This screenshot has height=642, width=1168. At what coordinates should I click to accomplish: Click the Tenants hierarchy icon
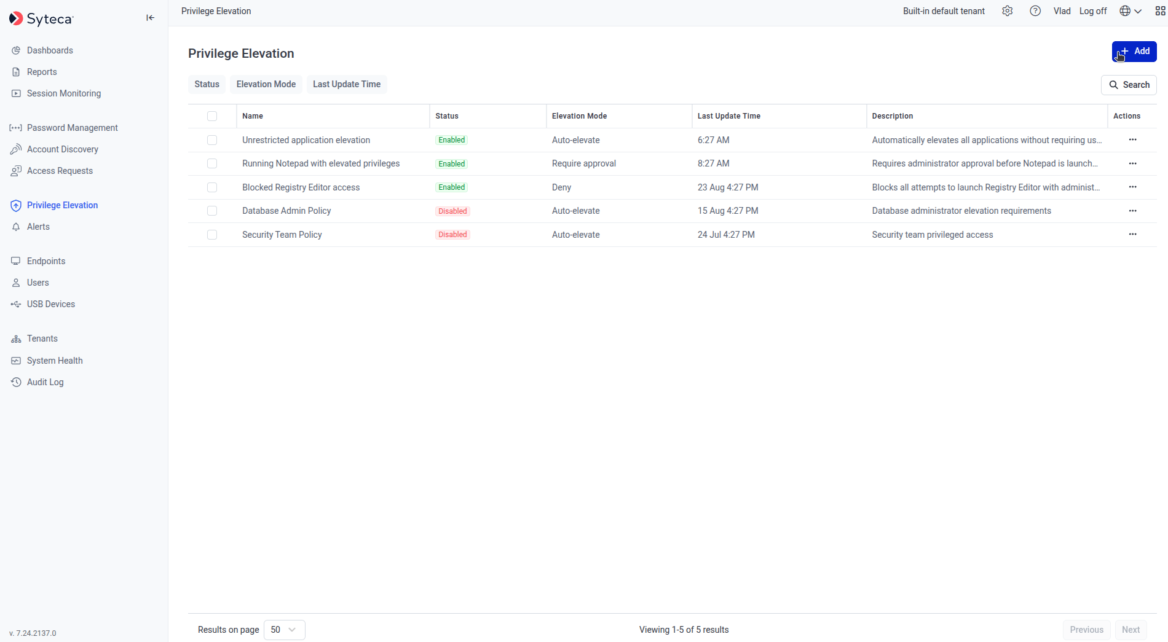coord(16,339)
